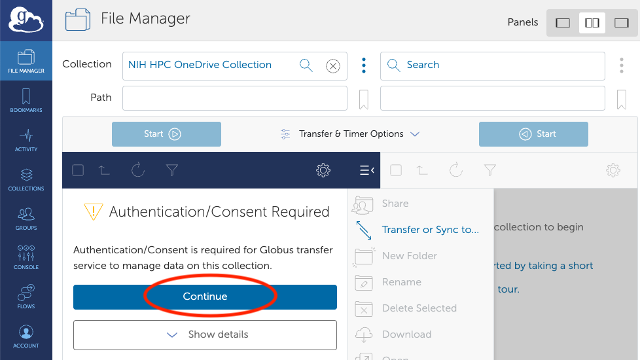The width and height of the screenshot is (640, 360).
Task: Open the left collection three-dot menu
Action: click(364, 65)
